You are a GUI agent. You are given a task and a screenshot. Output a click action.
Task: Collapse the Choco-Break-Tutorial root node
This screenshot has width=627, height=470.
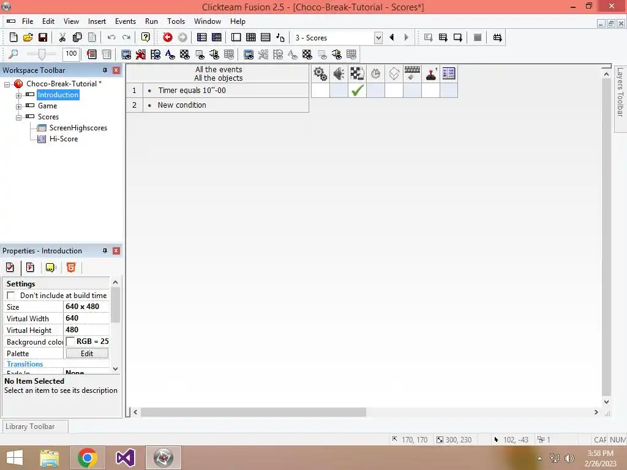pyautogui.click(x=7, y=84)
